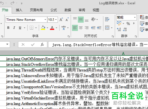Click into the formula bar showing StackOverflowError

(98, 45)
